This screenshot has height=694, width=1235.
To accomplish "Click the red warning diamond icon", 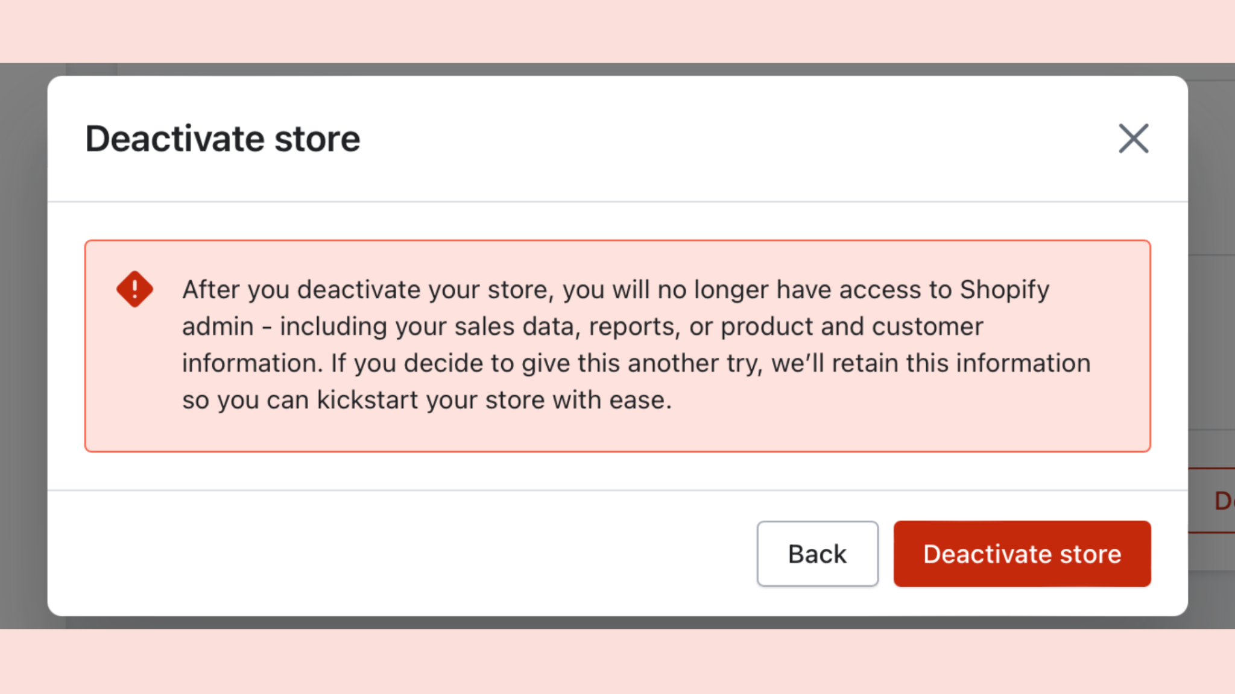I will (134, 289).
